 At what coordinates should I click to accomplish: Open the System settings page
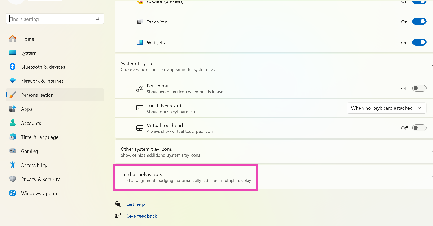(29, 53)
